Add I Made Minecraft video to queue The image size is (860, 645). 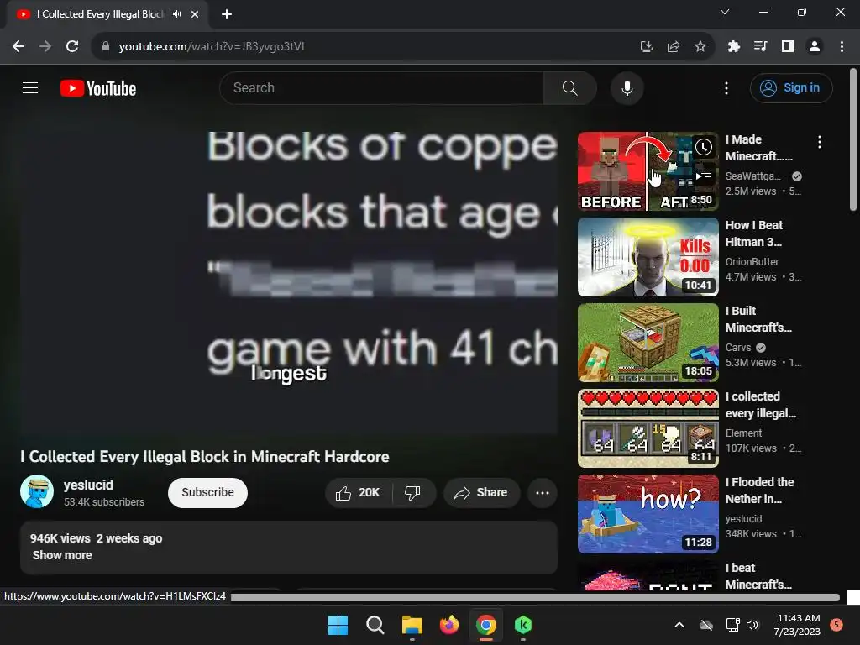[x=704, y=175]
